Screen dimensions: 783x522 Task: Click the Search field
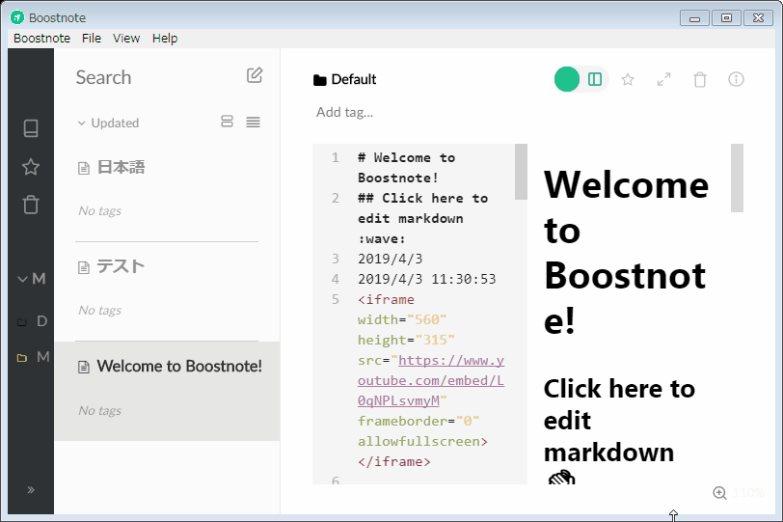[155, 77]
